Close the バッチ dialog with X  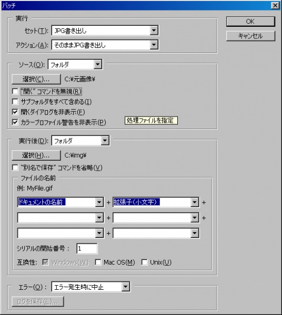coord(275,5)
